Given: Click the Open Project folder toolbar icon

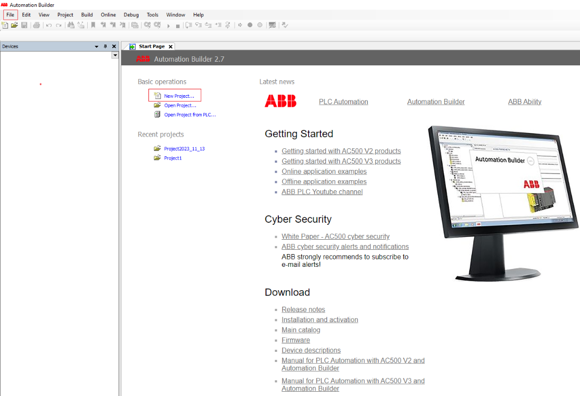Looking at the screenshot, I should tap(14, 25).
